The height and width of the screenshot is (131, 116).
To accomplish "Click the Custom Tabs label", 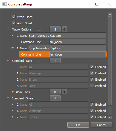I will click(21, 92).
